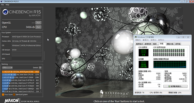
Task: Click the ranking list scroll down arrow
Action: 40,91
